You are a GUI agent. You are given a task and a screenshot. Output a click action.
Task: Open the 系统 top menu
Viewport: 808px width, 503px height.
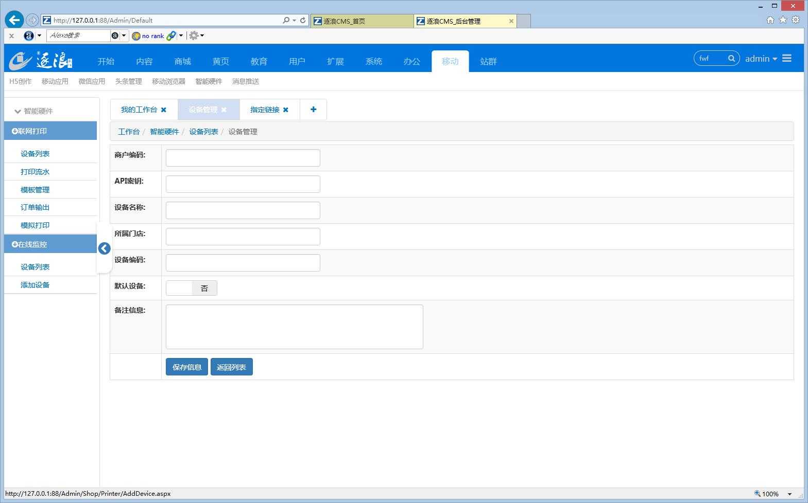point(373,61)
